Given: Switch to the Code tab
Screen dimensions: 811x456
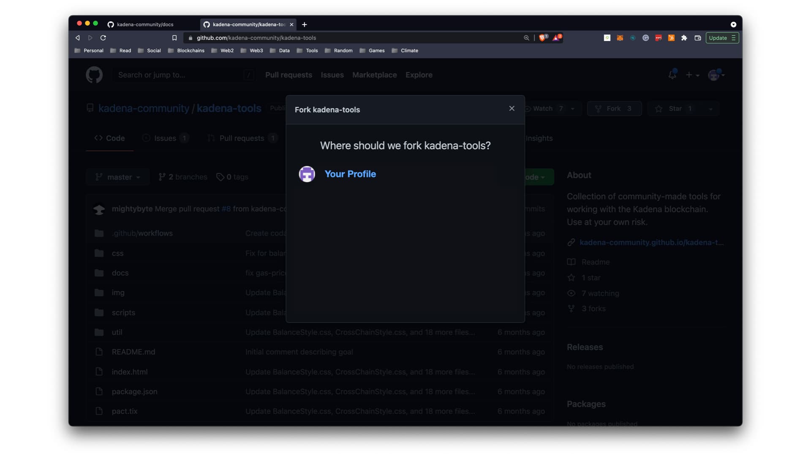Looking at the screenshot, I should click(109, 138).
